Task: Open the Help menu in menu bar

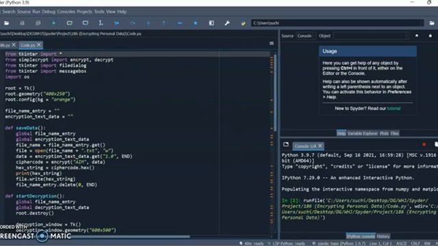Action: (122, 12)
